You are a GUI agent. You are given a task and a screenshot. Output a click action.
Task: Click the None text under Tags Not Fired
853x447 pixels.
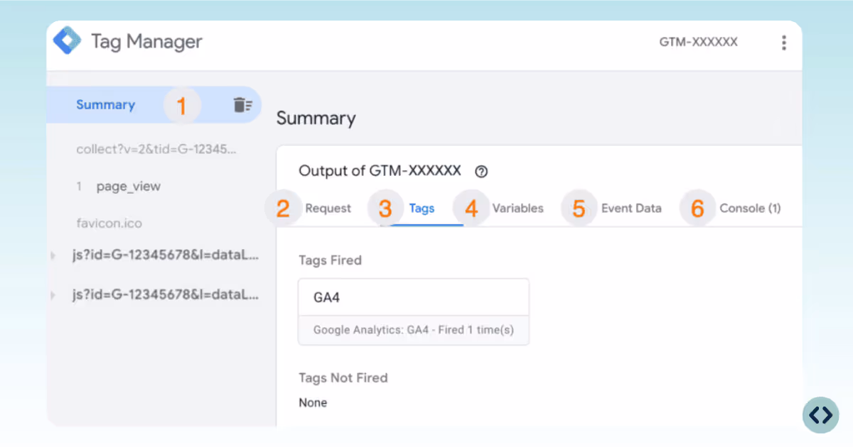click(x=313, y=402)
